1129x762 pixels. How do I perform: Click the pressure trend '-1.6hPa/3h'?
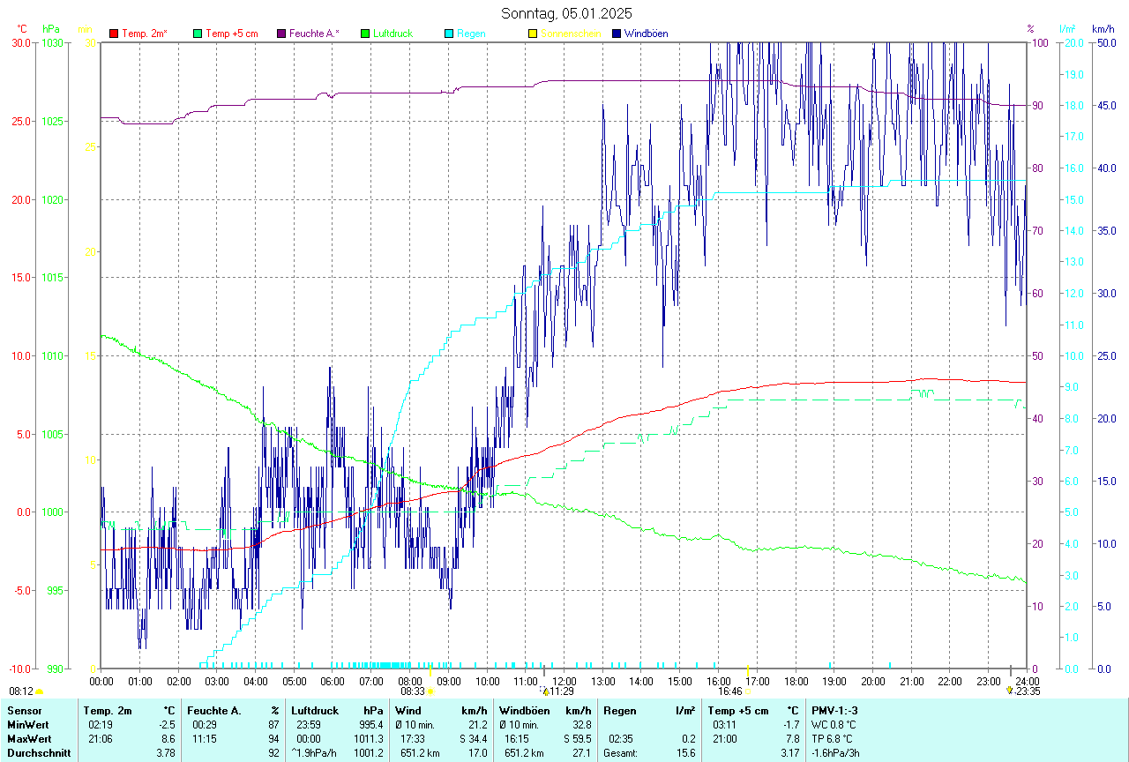click(x=836, y=753)
